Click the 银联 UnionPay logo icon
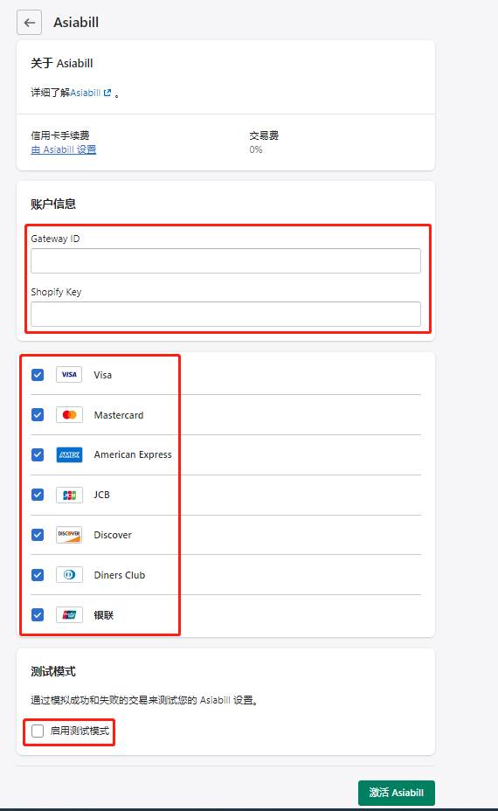Viewport: 498px width, 811px height. pyautogui.click(x=69, y=615)
